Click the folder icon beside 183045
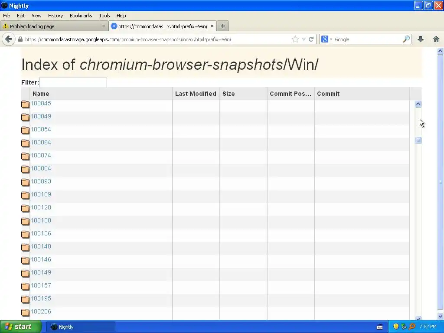Viewport: 444px width, 333px height. pos(25,104)
